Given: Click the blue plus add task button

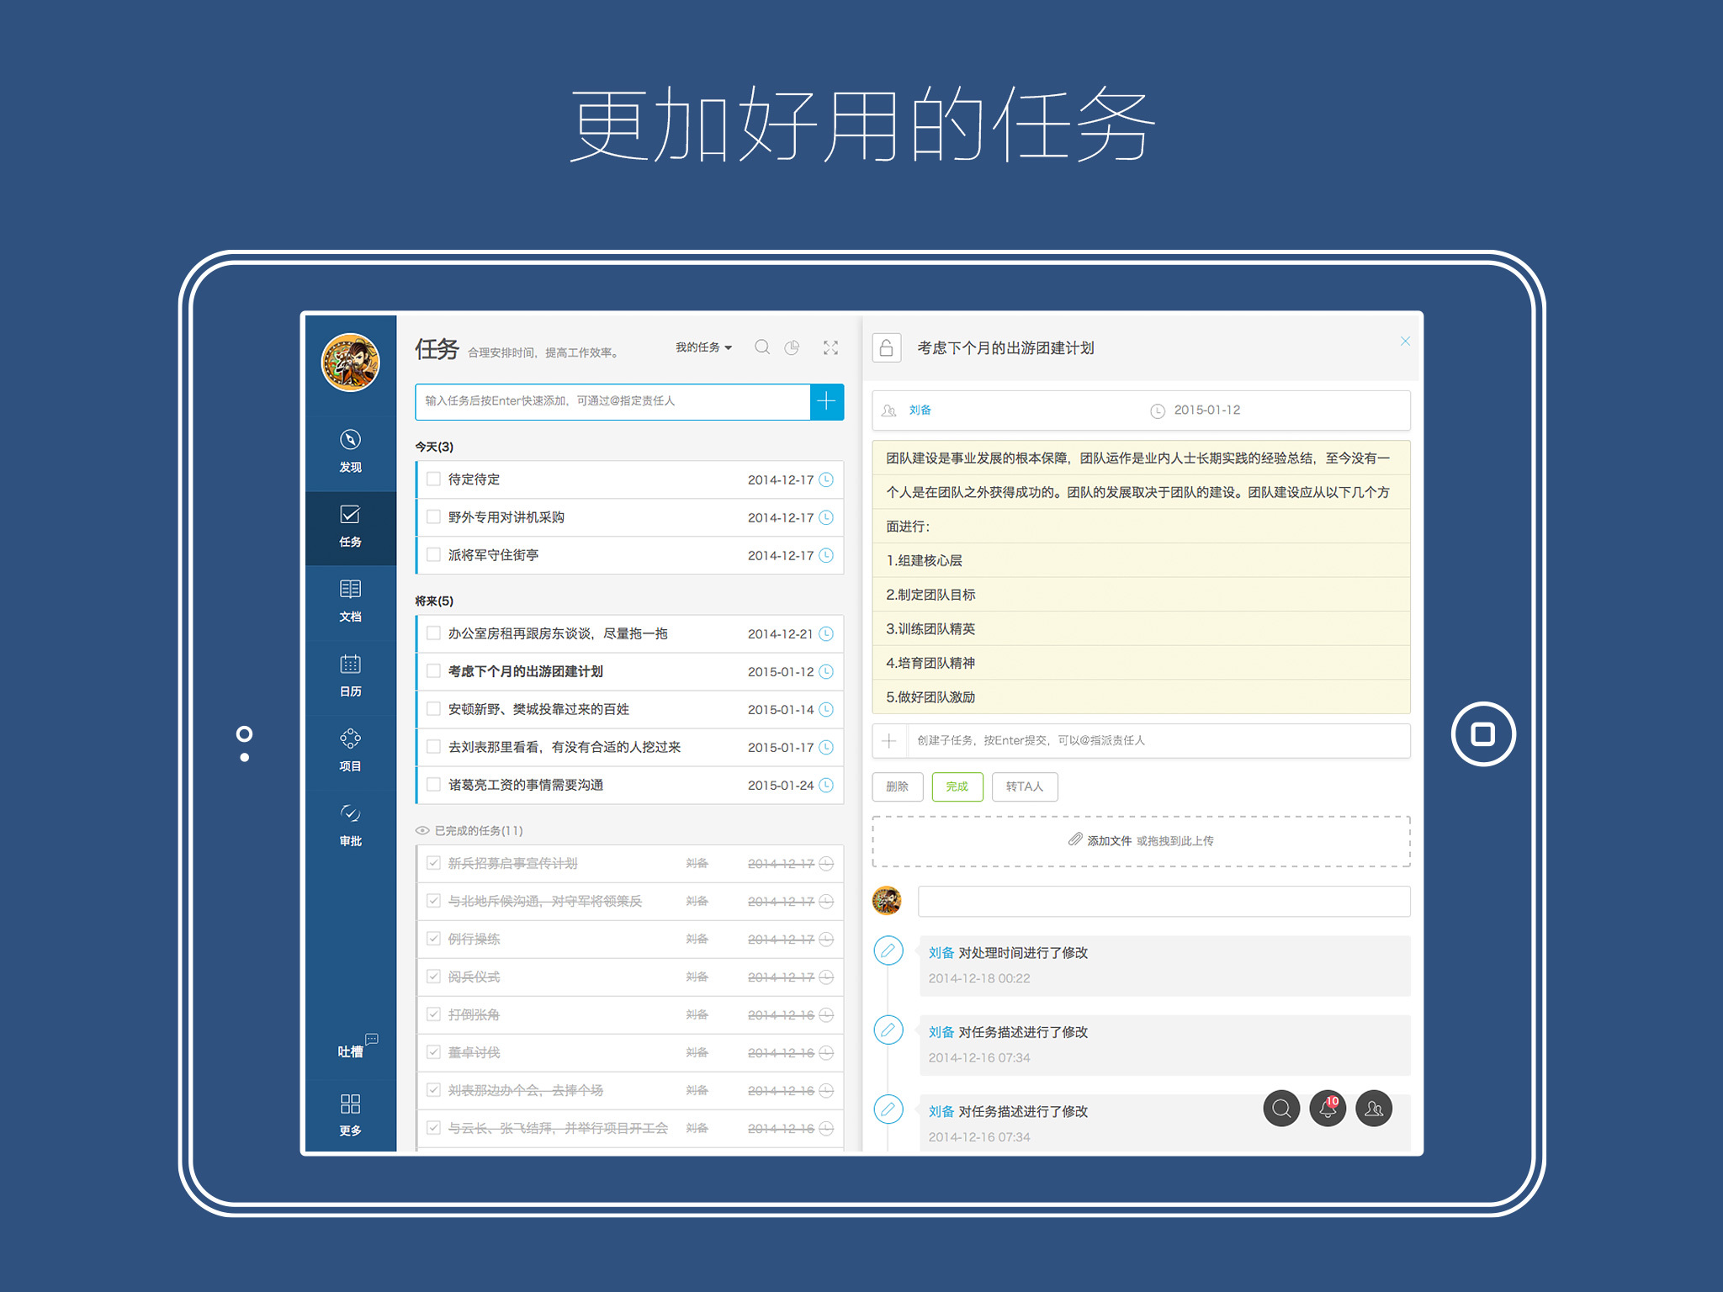Looking at the screenshot, I should click(826, 401).
